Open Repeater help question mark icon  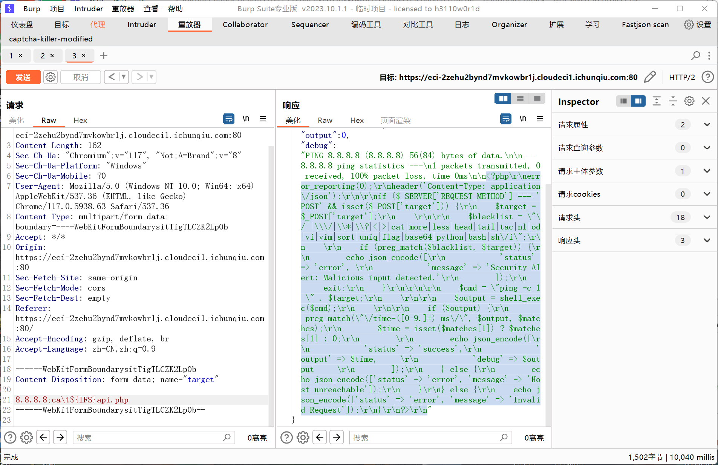[707, 77]
